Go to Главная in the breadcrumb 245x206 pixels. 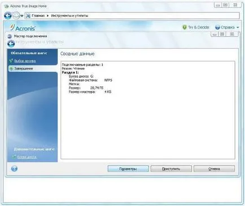38,16
